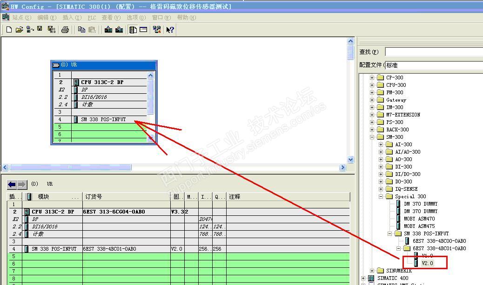The image size is (483, 285).
Task: Select CPU 313C-2 DP in the UR rack
Action: pos(100,82)
